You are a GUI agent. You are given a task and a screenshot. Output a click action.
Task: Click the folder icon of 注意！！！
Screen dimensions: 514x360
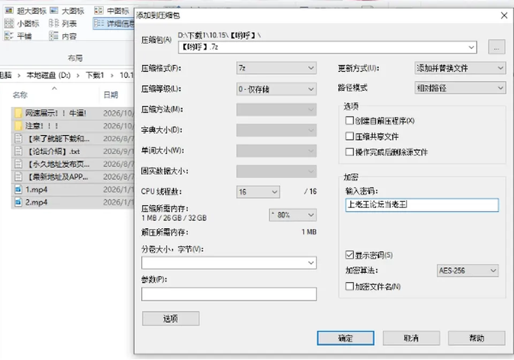pos(18,126)
